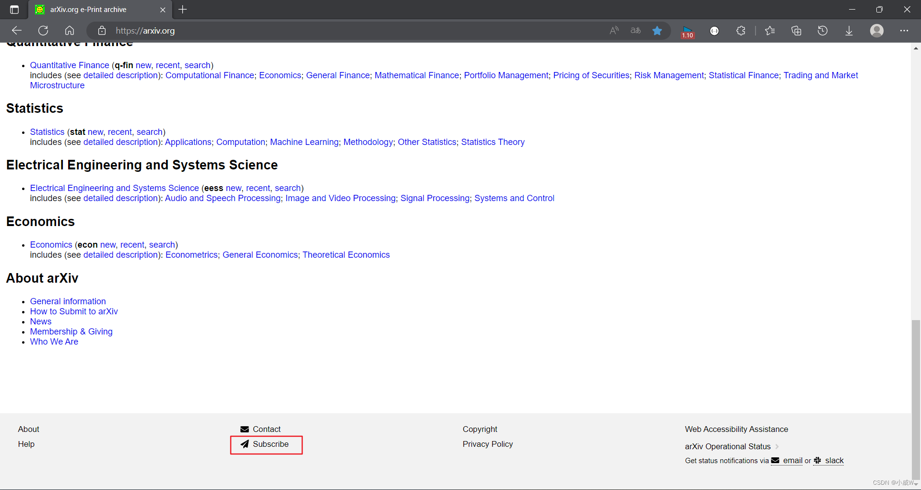The image size is (921, 490).
Task: Open browser History icon
Action: (823, 31)
